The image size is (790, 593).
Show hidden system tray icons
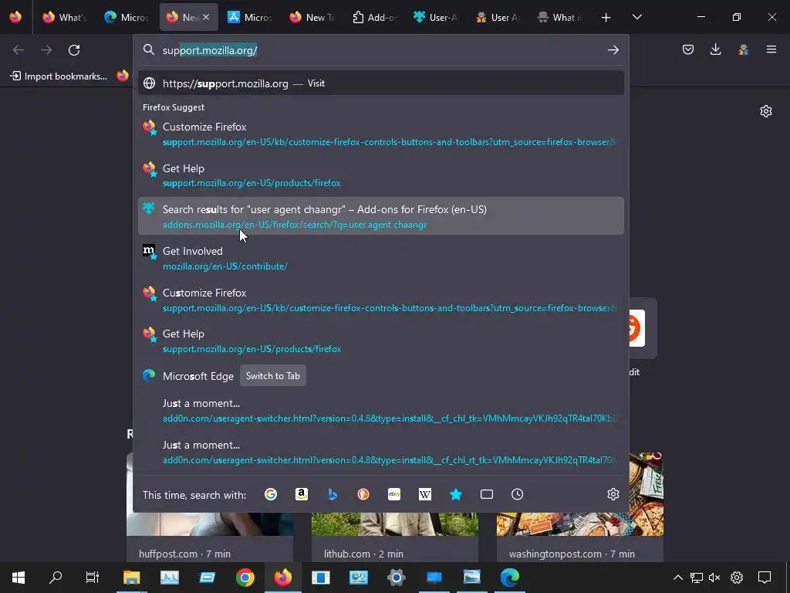(x=678, y=578)
